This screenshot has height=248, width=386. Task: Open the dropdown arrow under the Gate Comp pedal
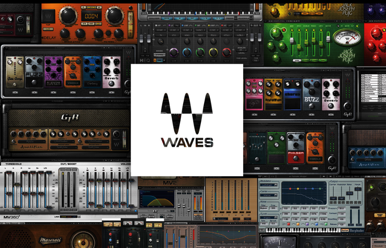15,92
